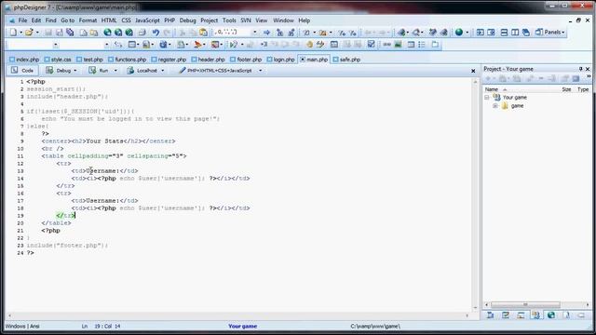
Task: Click the 'include("footer.php");' code line
Action: [67, 246]
